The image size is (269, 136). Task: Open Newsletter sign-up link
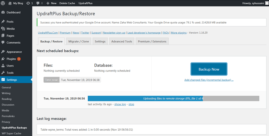tap(114, 33)
